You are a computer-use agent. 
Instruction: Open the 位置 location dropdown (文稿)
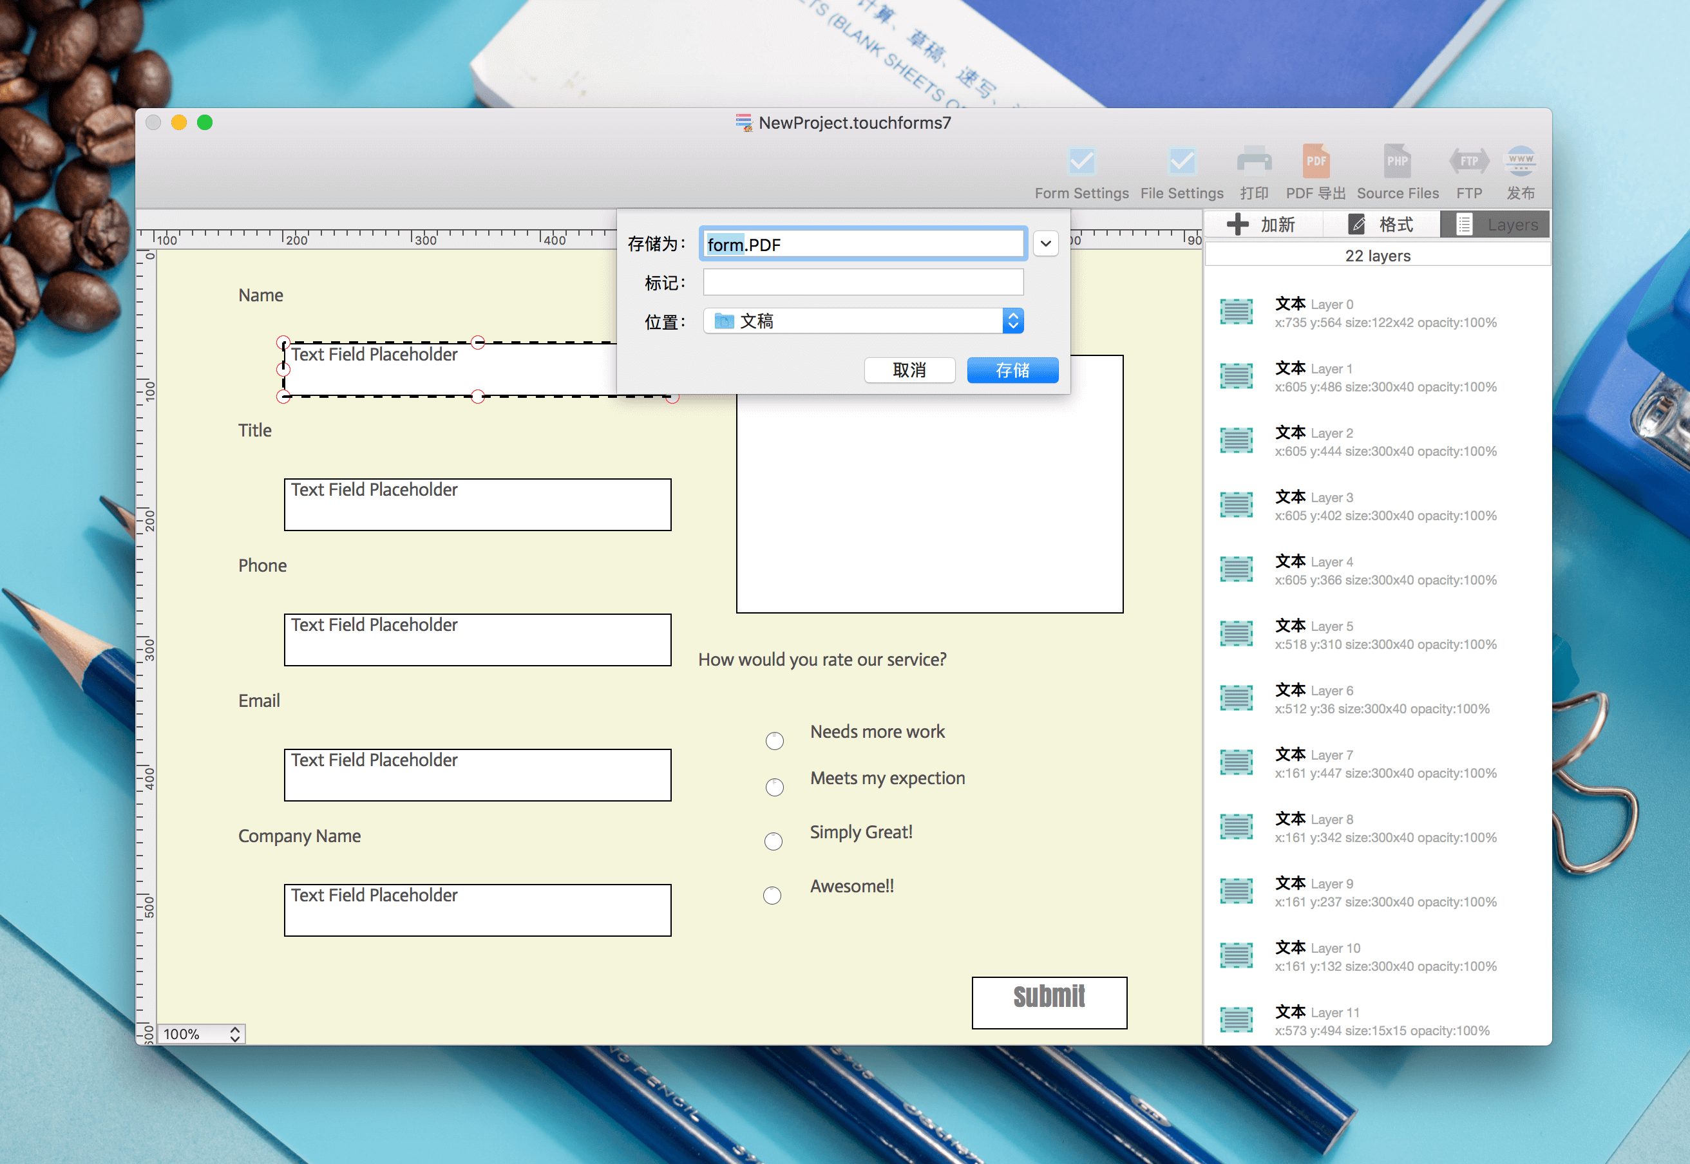863,321
